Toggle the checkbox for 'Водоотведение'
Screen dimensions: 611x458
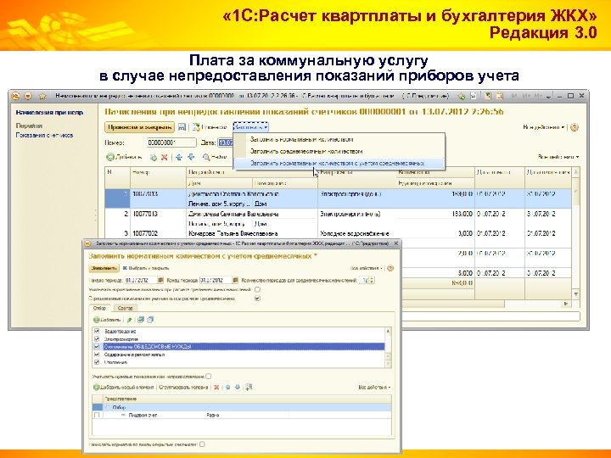[x=97, y=331]
